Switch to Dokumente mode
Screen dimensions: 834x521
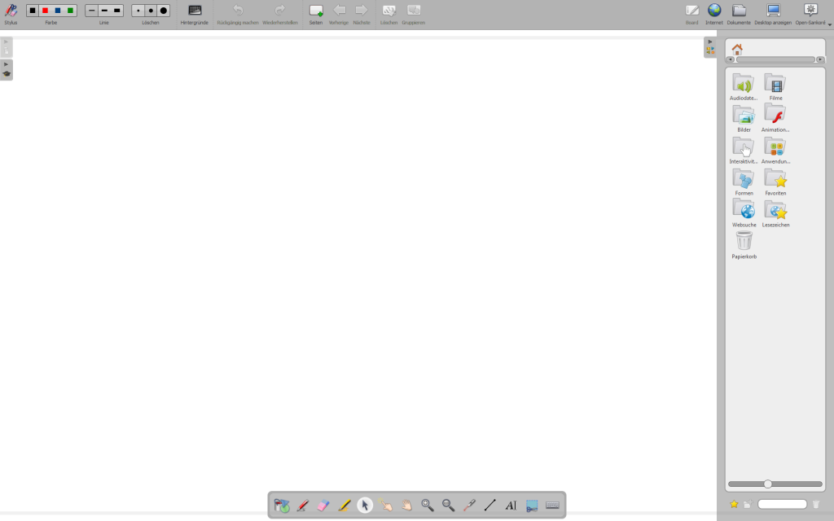tap(739, 13)
